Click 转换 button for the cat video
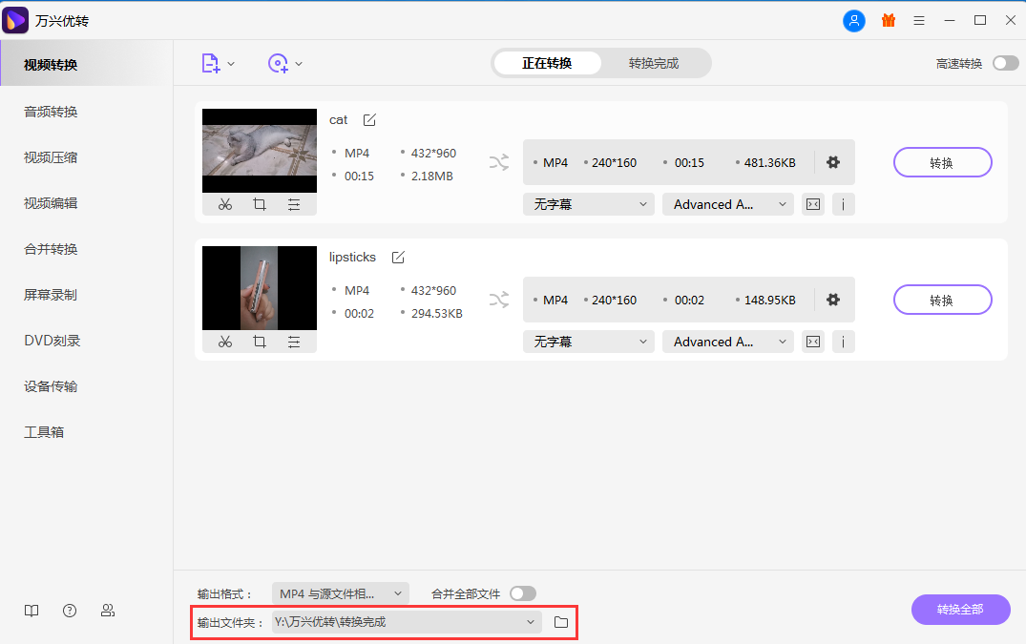 point(942,162)
